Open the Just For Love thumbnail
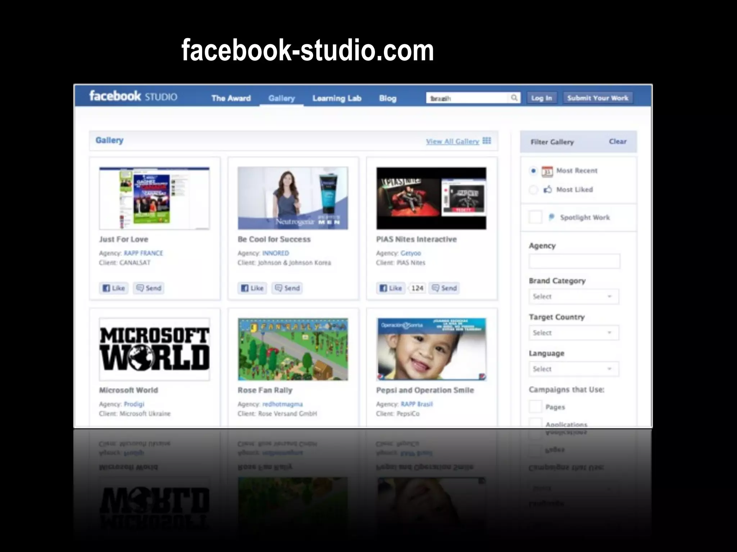Image resolution: width=737 pixels, height=552 pixels. click(x=154, y=198)
